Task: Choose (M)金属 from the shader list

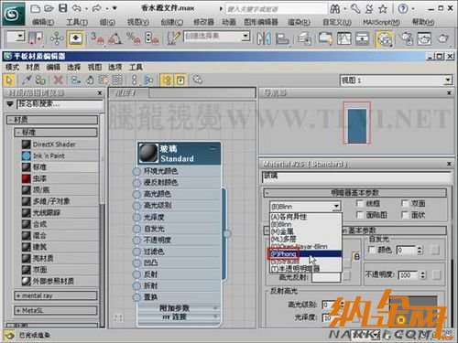Action: [306, 231]
